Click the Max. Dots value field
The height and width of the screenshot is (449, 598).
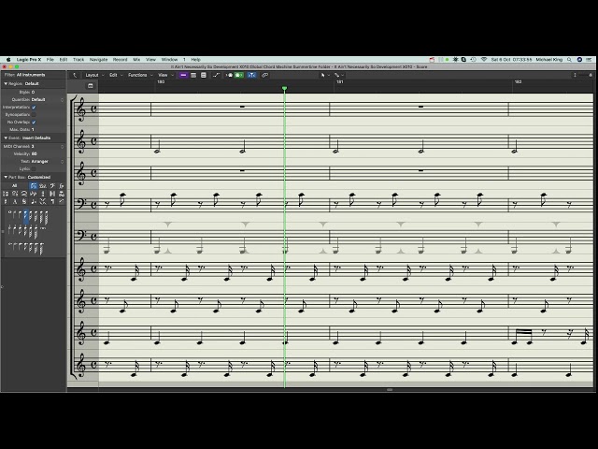(x=33, y=129)
